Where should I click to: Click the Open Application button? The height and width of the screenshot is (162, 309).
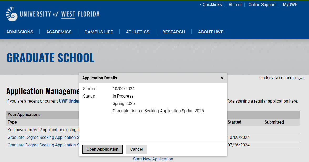(x=102, y=149)
